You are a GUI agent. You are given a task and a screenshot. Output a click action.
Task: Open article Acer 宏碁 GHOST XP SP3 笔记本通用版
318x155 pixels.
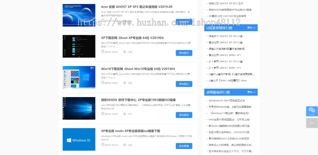tap(137, 7)
